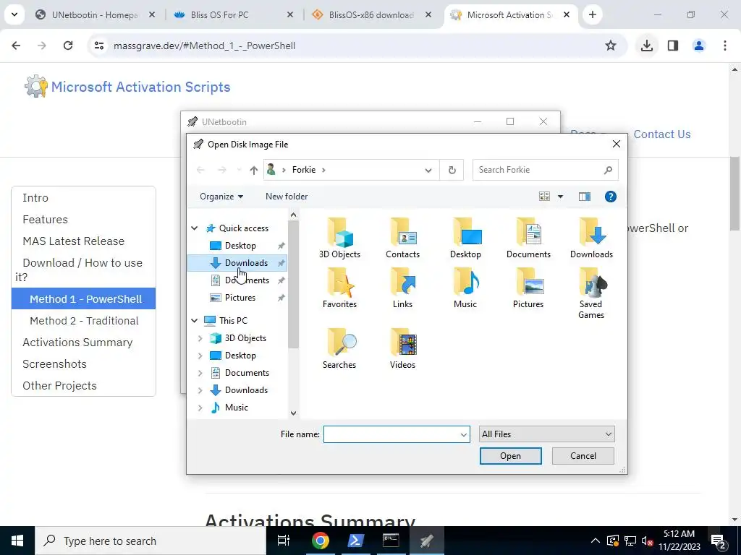Expand 3D Objects under This PC
This screenshot has height=555, width=741.
[x=200, y=338]
